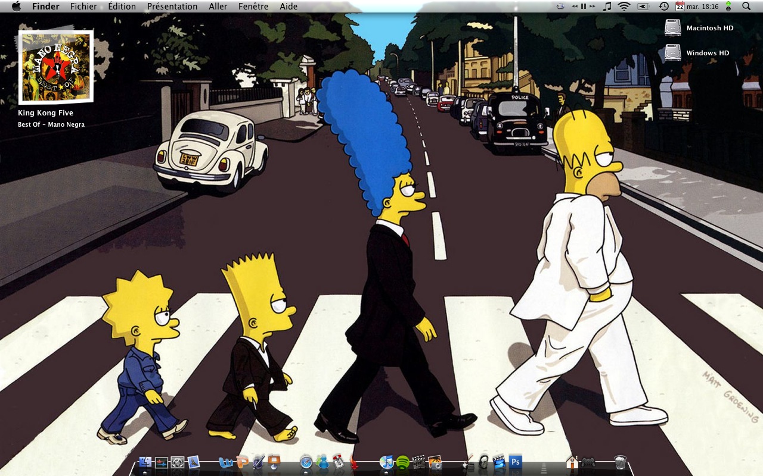The height and width of the screenshot is (476, 763).
Task: Open the Finder application menu
Action: 46,7
